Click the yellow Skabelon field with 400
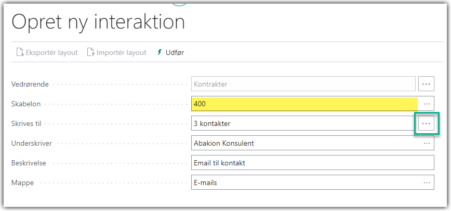 click(x=304, y=104)
